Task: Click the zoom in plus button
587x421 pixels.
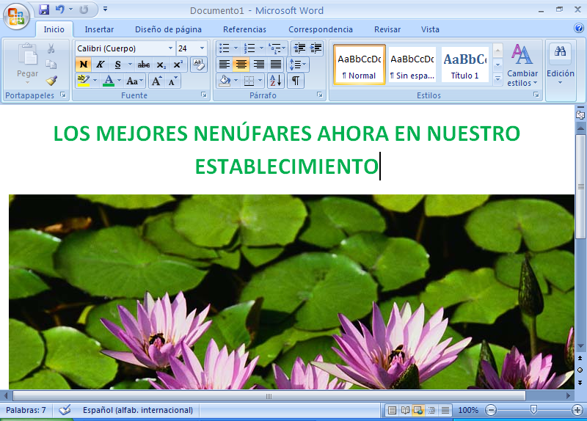Action: (577, 410)
